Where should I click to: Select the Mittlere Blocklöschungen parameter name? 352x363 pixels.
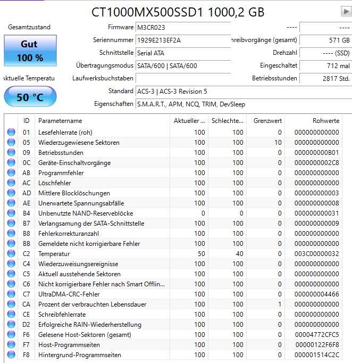74,193
